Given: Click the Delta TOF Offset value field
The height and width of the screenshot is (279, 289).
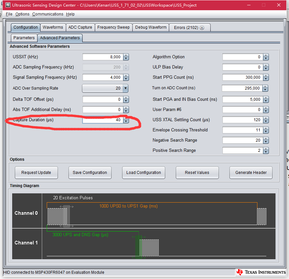Looking at the screenshot, I should [103, 99].
